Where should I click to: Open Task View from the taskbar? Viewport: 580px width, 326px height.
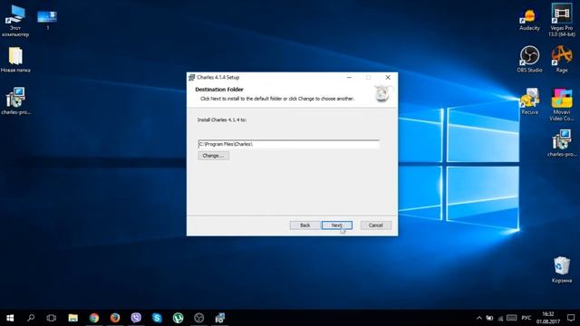(52, 318)
